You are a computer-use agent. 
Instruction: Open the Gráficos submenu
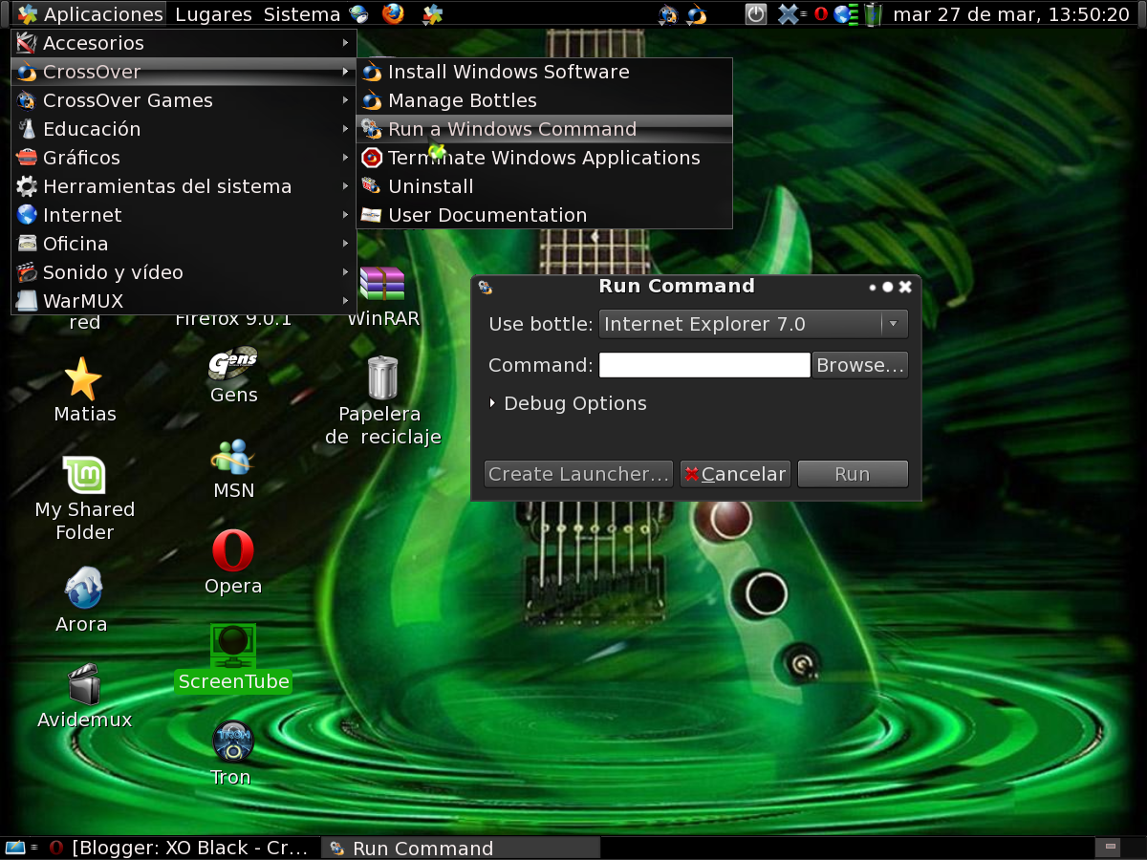(x=184, y=158)
